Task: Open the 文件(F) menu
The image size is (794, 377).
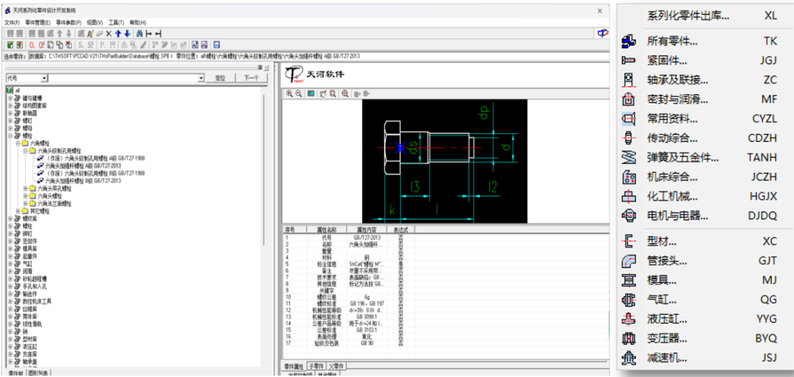Action: point(12,23)
